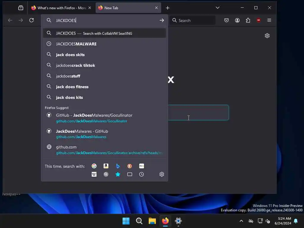The width and height of the screenshot is (304, 228).
Task: Open Save to Pocket button
Action: pos(226,20)
